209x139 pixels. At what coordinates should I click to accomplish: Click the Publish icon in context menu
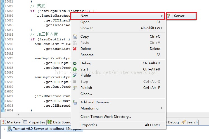pos(75,88)
